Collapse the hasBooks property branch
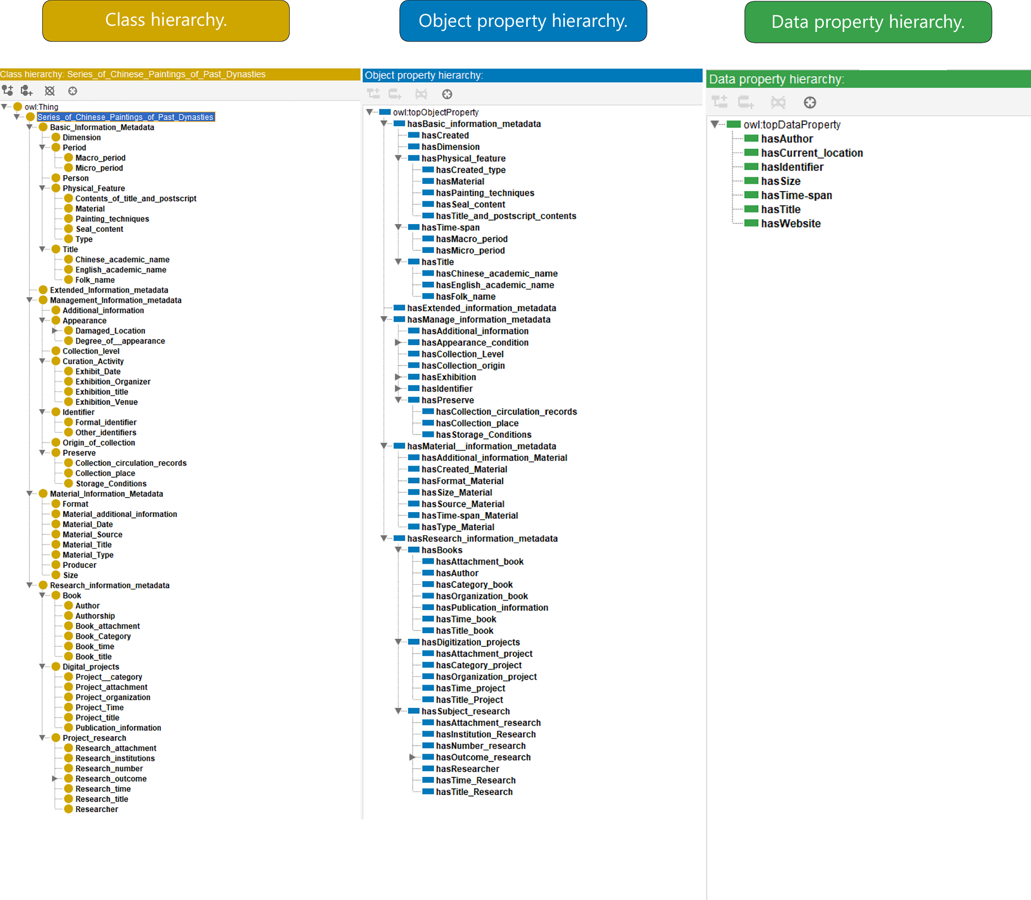The width and height of the screenshot is (1031, 900). (398, 550)
